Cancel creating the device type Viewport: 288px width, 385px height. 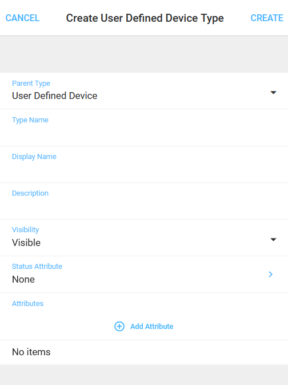pyautogui.click(x=22, y=18)
